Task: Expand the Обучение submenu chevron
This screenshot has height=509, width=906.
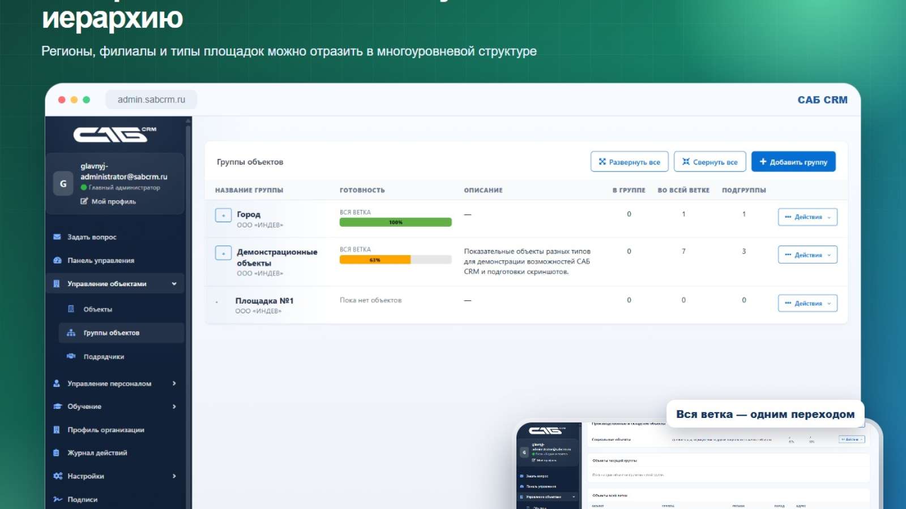Action: coord(174,407)
